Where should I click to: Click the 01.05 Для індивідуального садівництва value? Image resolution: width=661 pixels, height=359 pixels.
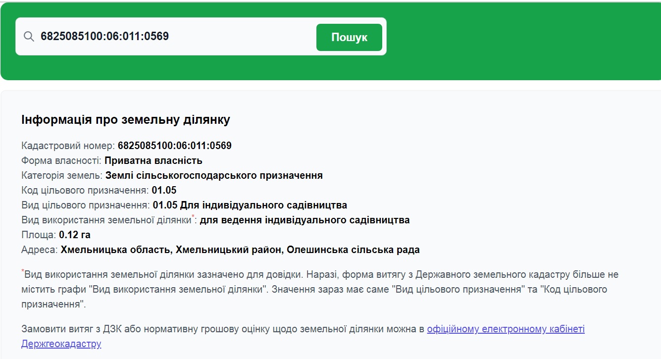click(250, 205)
